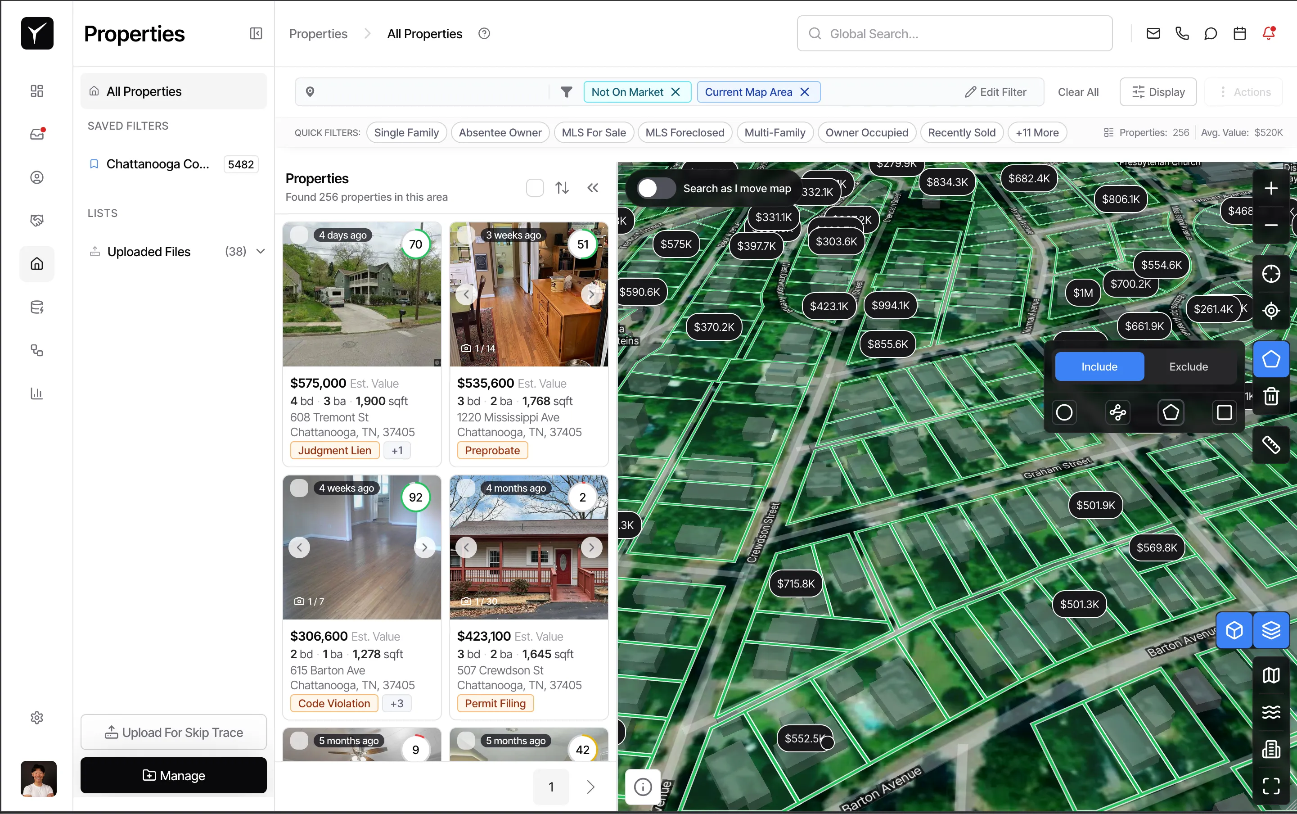Click the Upload For Skip Trace button
This screenshot has width=1297, height=814.
pyautogui.click(x=173, y=732)
